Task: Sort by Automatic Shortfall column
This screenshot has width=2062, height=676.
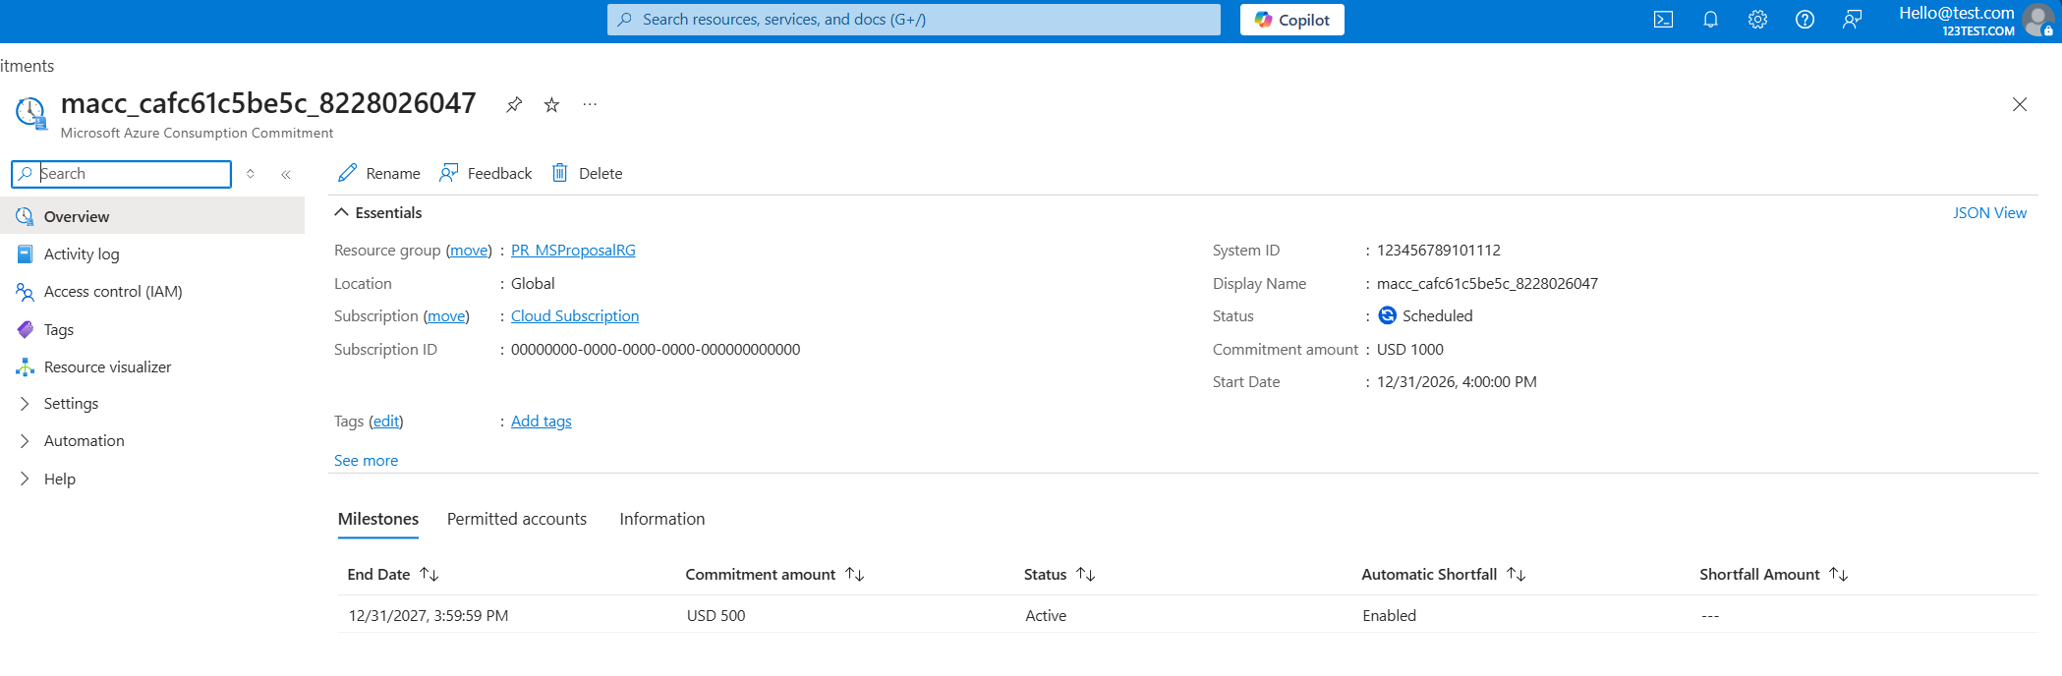Action: [1443, 575]
